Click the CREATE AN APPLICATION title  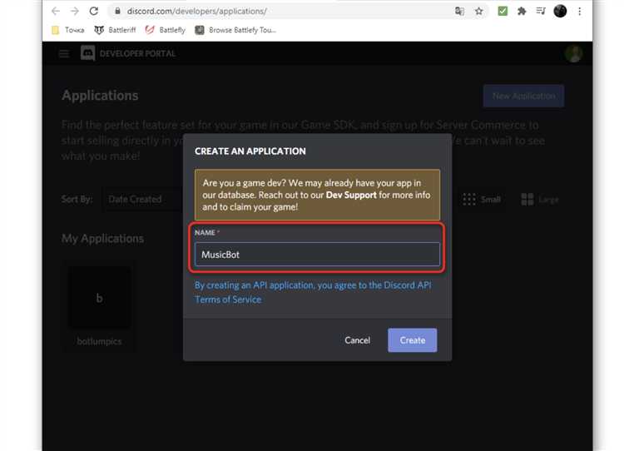250,151
